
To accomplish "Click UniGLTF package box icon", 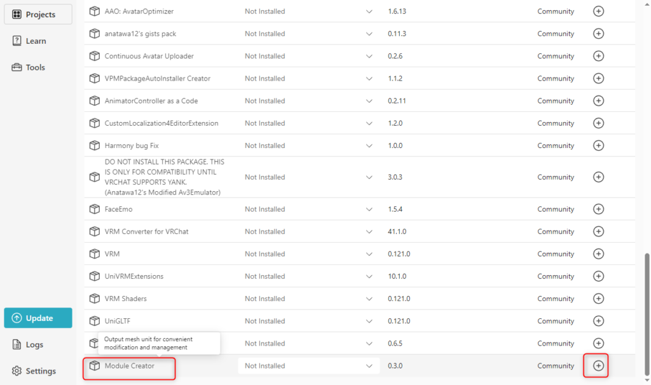I will (95, 321).
